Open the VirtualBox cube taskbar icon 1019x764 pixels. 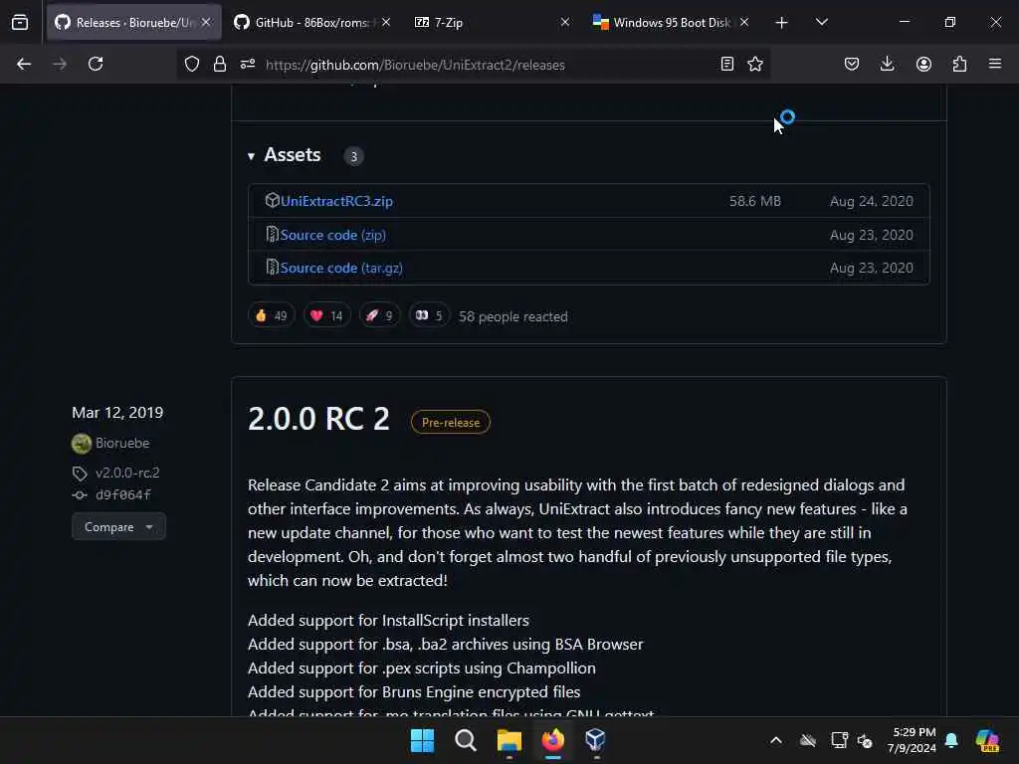point(595,740)
